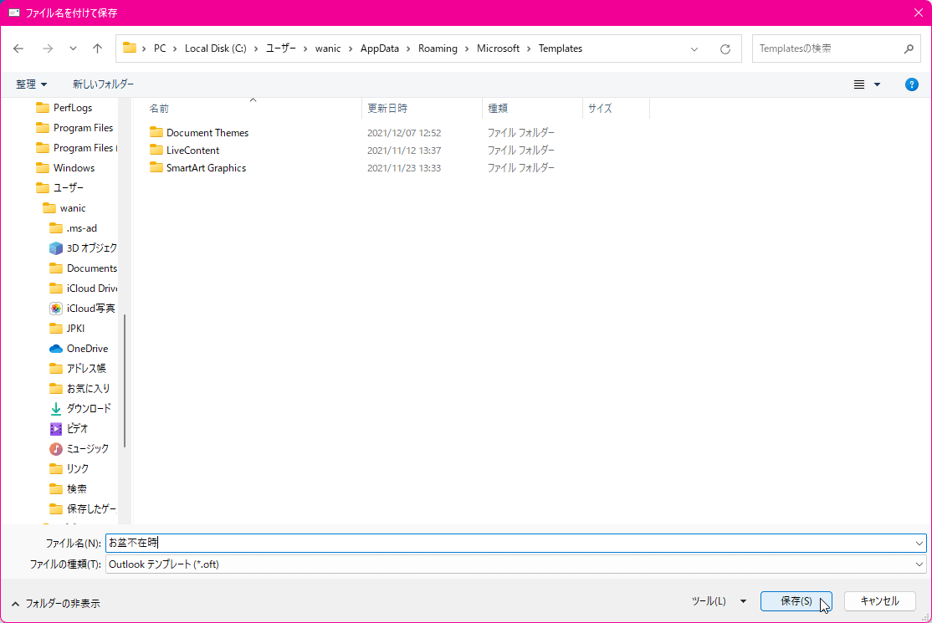Open the recent locations chevron
The image size is (932, 623).
point(73,49)
